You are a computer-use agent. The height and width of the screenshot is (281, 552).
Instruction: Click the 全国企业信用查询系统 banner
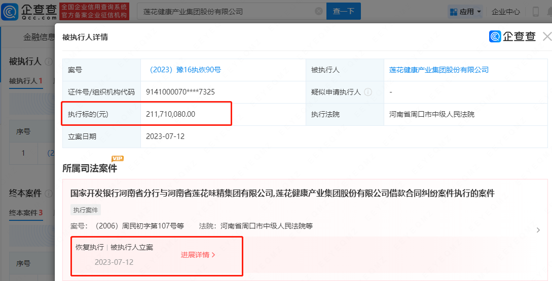coord(94,11)
